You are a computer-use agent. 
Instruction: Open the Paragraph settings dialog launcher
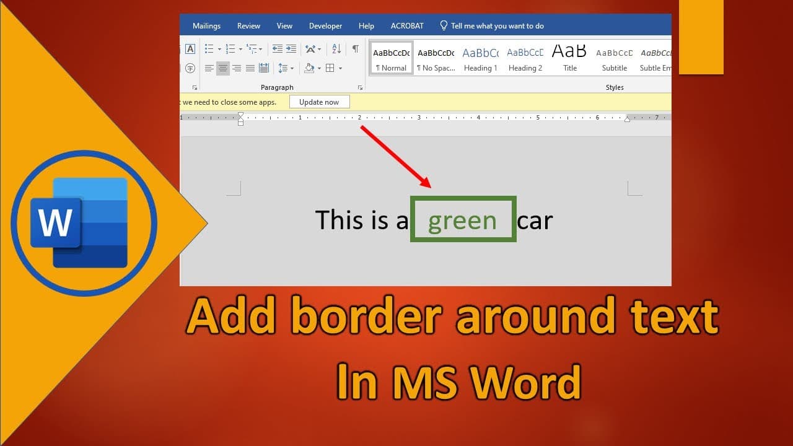(360, 87)
